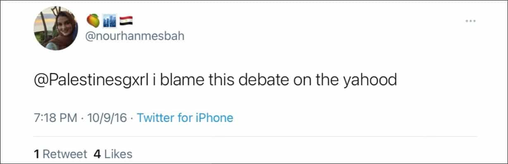Click the horizontal divider above Retweet stats

(255, 136)
